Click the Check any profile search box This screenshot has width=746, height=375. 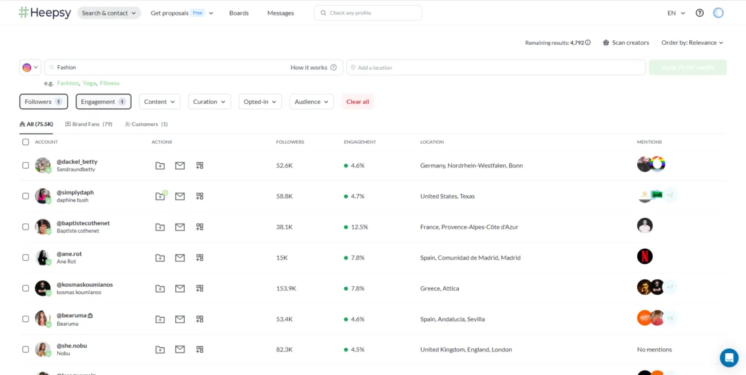[x=368, y=13]
